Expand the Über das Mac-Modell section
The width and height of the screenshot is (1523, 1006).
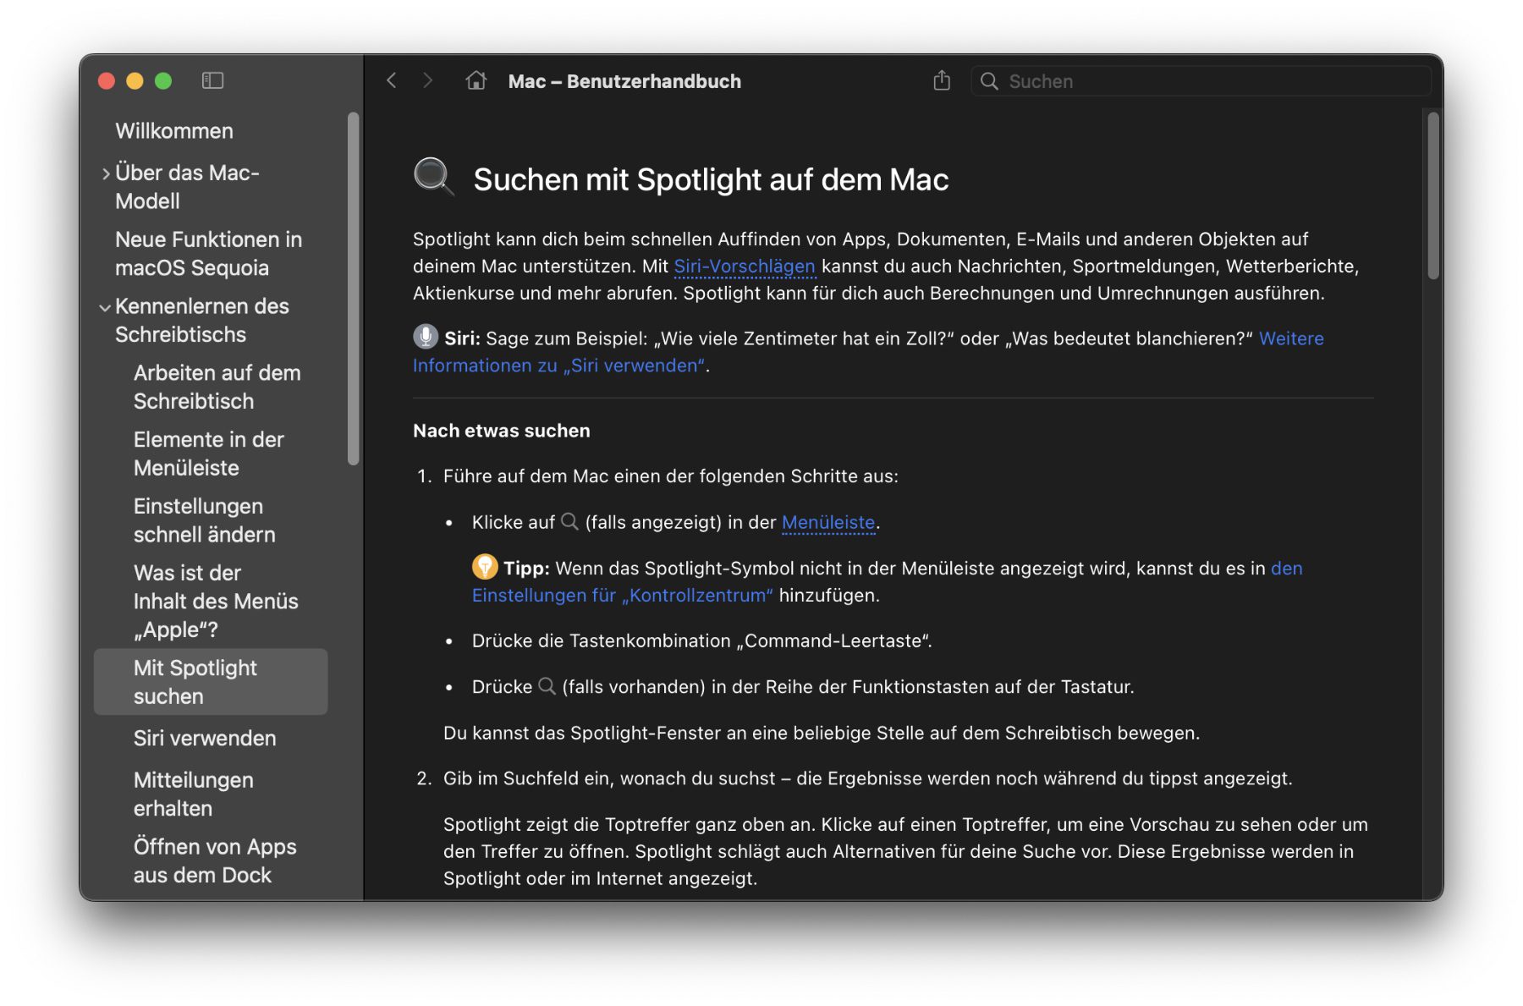point(106,173)
